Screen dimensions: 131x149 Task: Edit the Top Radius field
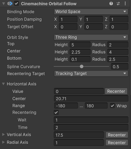[x=118, y=45]
